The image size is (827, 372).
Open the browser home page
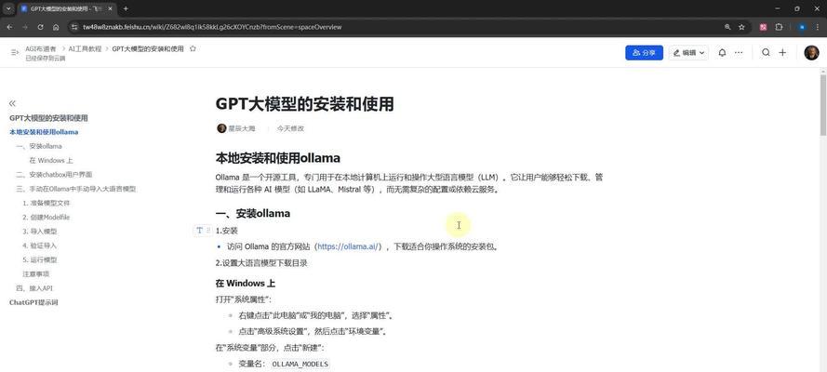click(x=56, y=27)
